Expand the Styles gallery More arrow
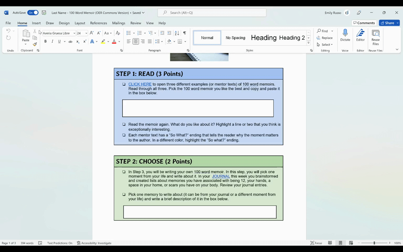 (308, 43)
